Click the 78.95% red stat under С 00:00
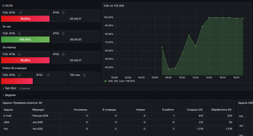Viewport: 253px width, 136px height. pyautogui.click(x=25, y=19)
